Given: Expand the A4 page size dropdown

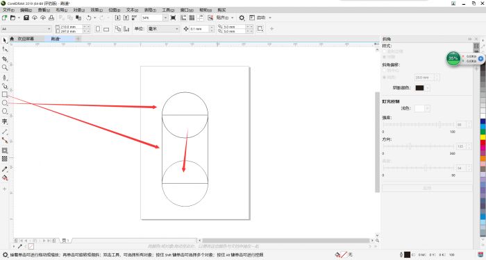Looking at the screenshot, I should click(x=49, y=29).
